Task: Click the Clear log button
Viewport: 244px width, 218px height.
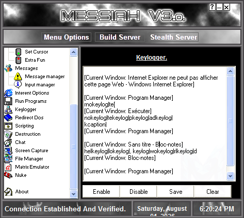Action: point(213,192)
